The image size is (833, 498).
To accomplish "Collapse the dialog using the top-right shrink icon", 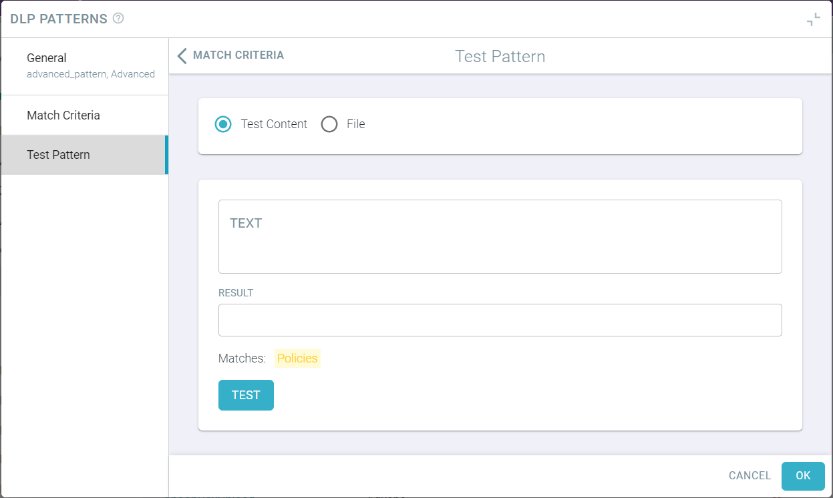I will click(x=813, y=19).
